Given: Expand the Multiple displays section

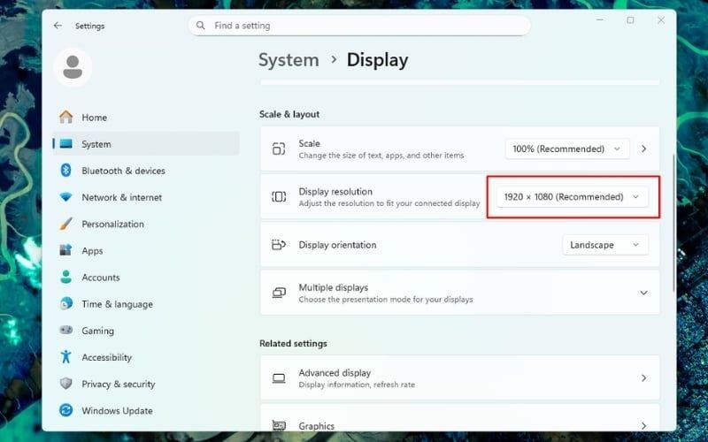Looking at the screenshot, I should pos(643,293).
